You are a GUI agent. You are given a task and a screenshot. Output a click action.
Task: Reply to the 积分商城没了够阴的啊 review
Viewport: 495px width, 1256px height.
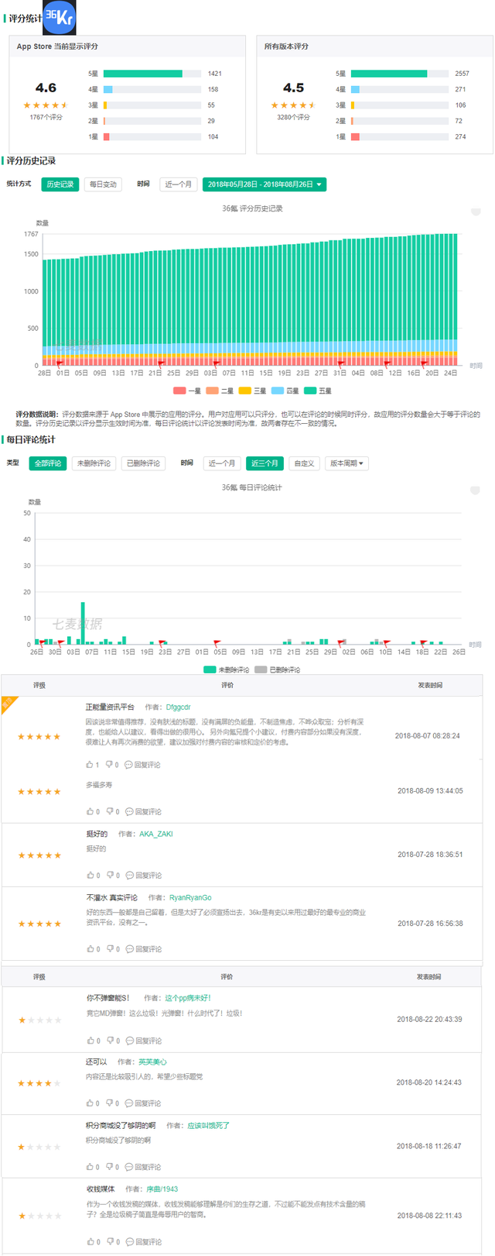click(144, 1167)
